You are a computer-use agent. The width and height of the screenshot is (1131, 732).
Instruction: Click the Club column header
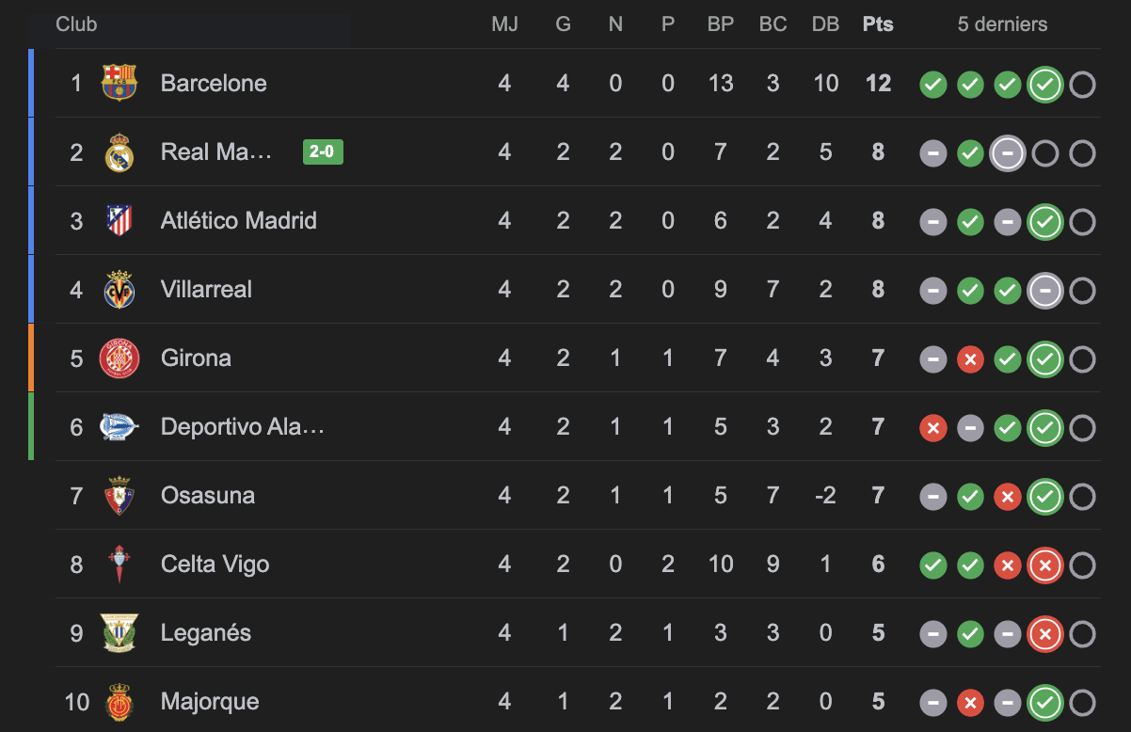pos(76,24)
